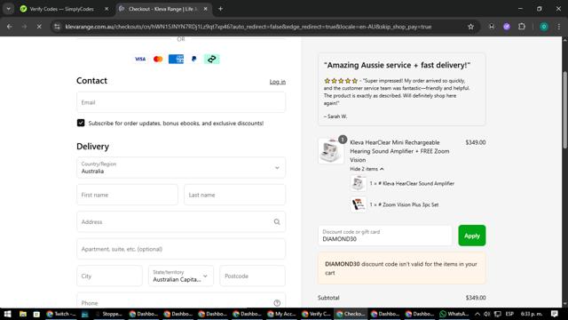Open the notification center icon
The height and width of the screenshot is (320, 568).
tap(555, 314)
